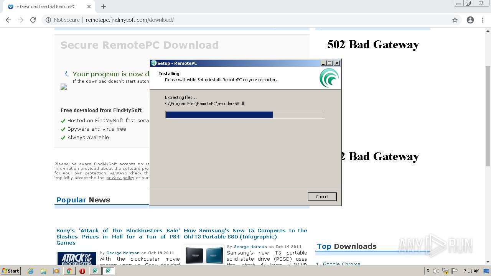Open Windows Media Player from taskbar
The image size is (491, 276).
click(x=56, y=271)
